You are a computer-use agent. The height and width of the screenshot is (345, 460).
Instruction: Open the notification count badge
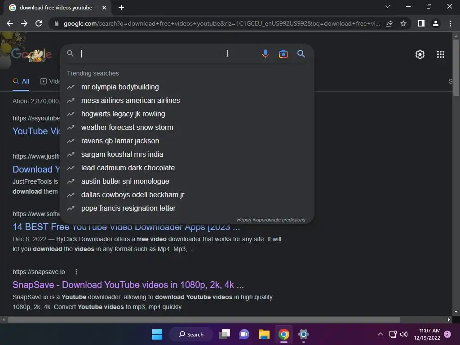(447, 334)
